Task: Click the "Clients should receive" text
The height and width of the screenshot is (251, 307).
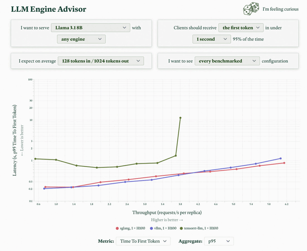Action: tap(195, 28)
